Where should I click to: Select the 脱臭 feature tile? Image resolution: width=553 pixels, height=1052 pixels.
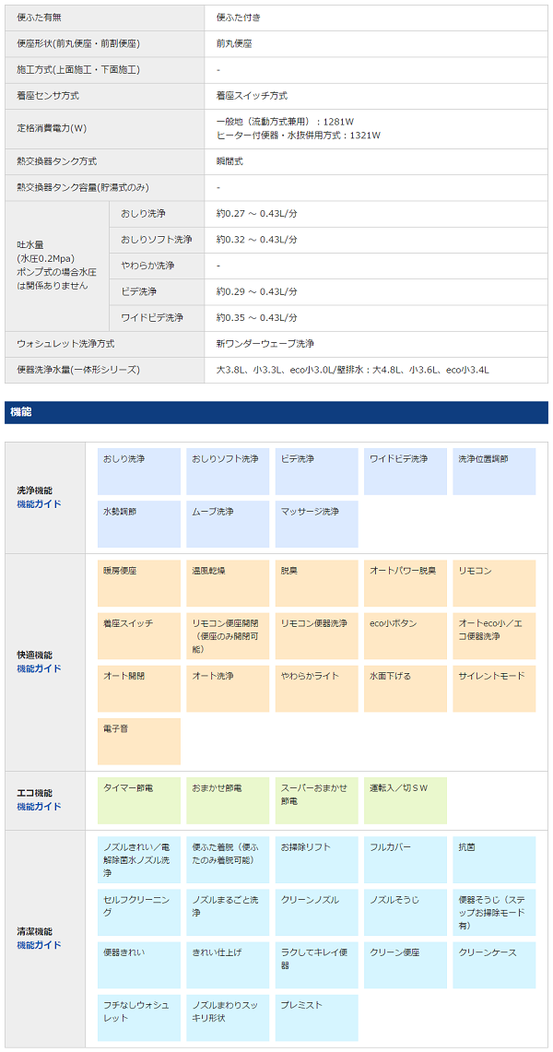(x=316, y=583)
